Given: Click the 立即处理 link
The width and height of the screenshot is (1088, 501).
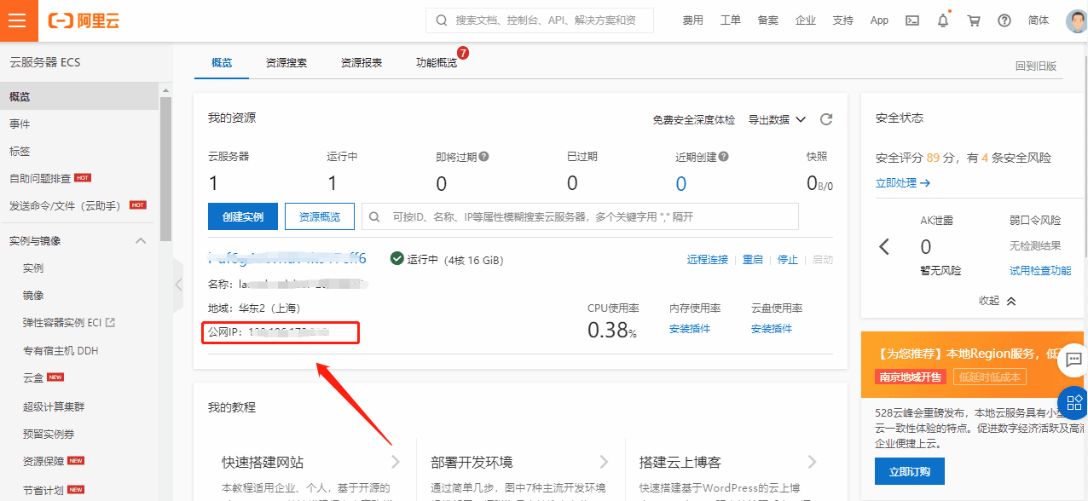Looking at the screenshot, I should pyautogui.click(x=903, y=182).
